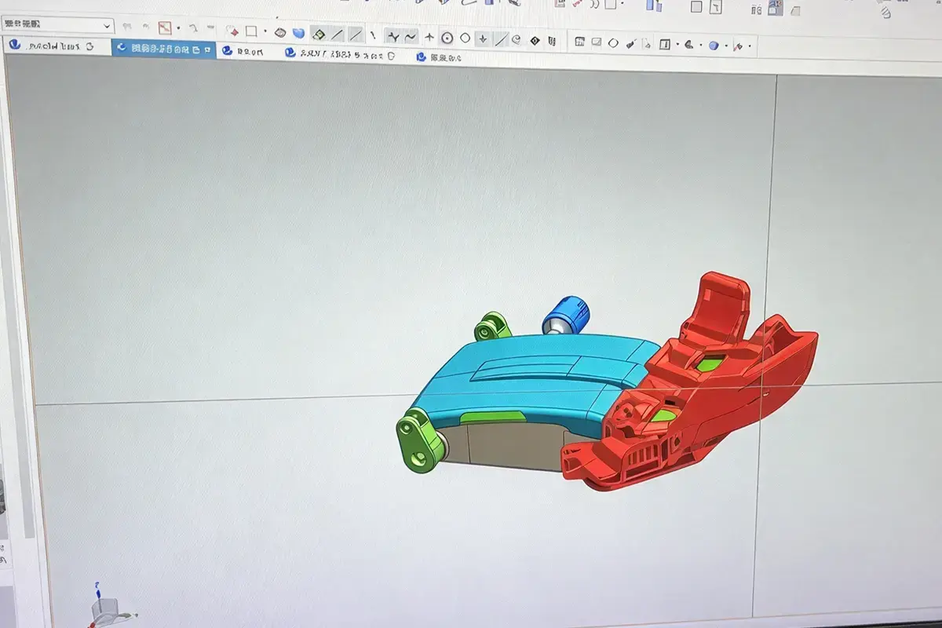The height and width of the screenshot is (628, 942).
Task: Switch to the highlighted blue document tab
Action: tap(163, 49)
